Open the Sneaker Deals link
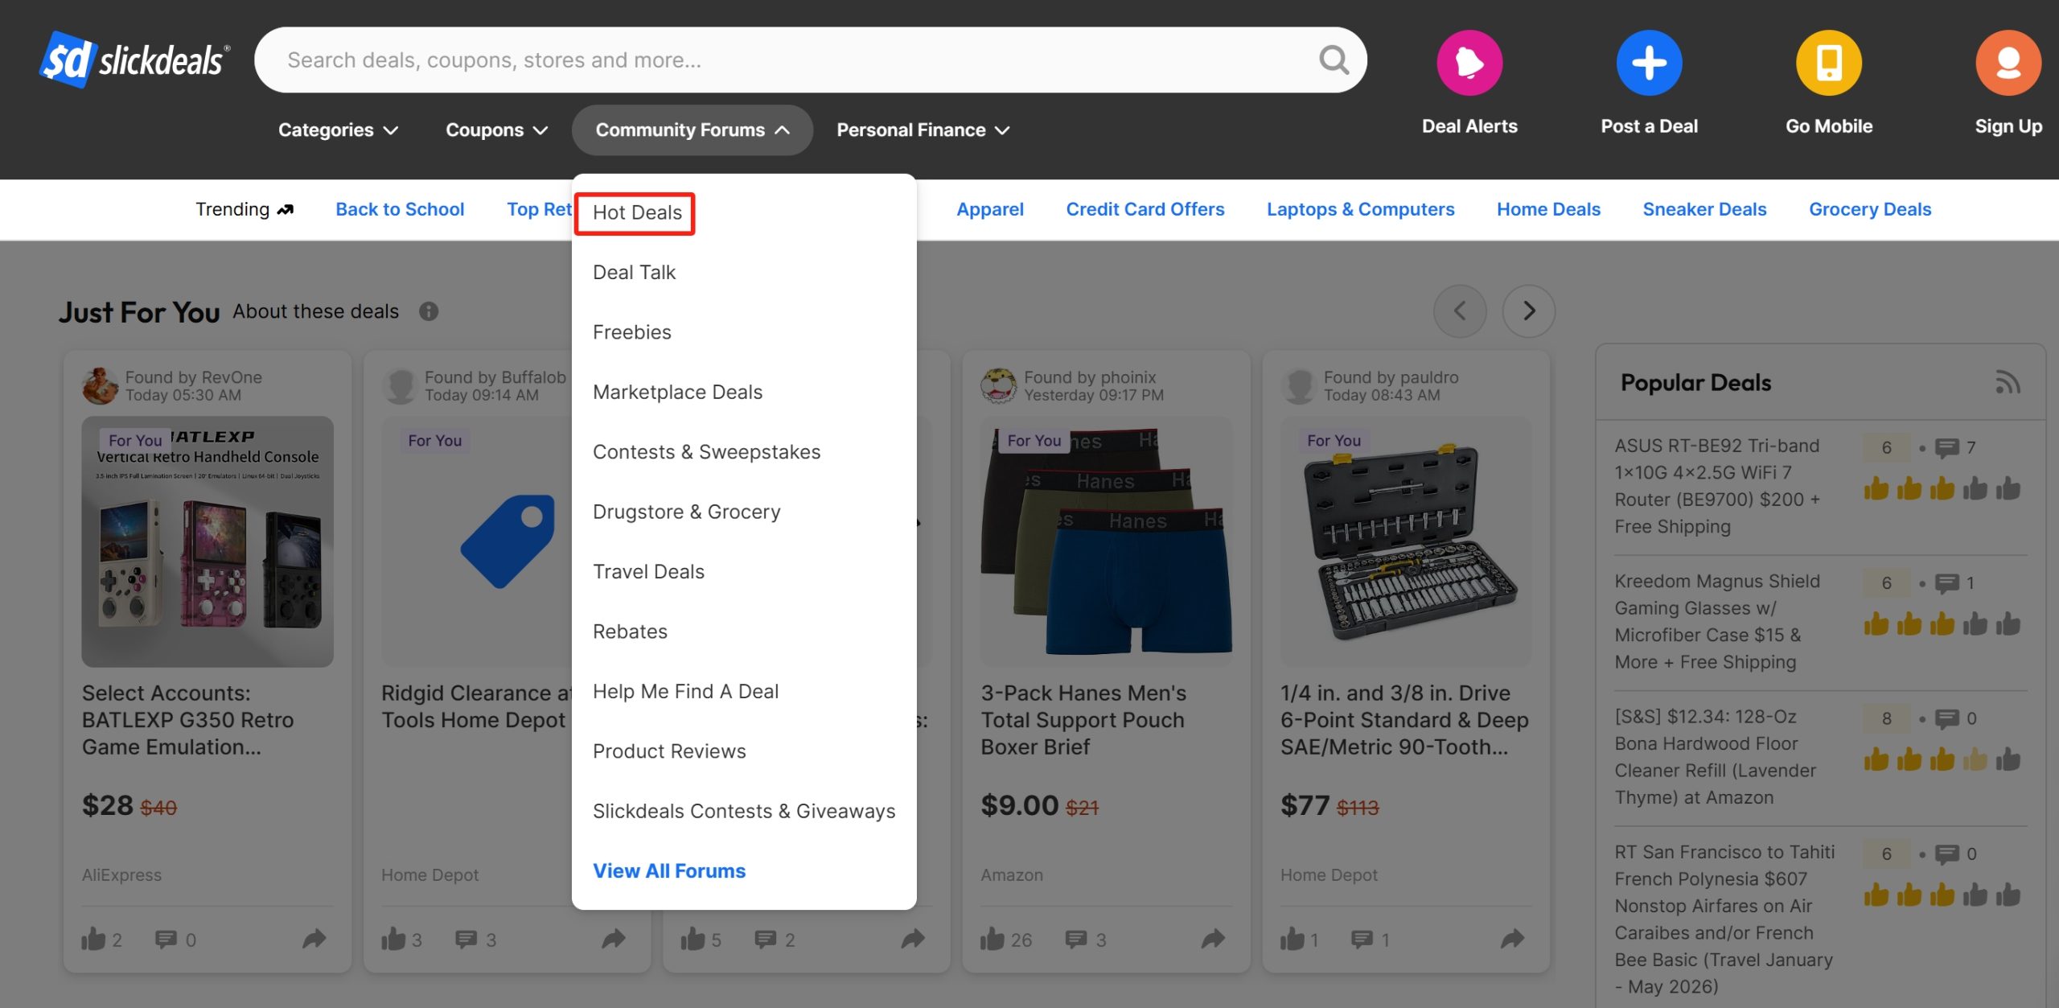The height and width of the screenshot is (1008, 2059). [1704, 209]
